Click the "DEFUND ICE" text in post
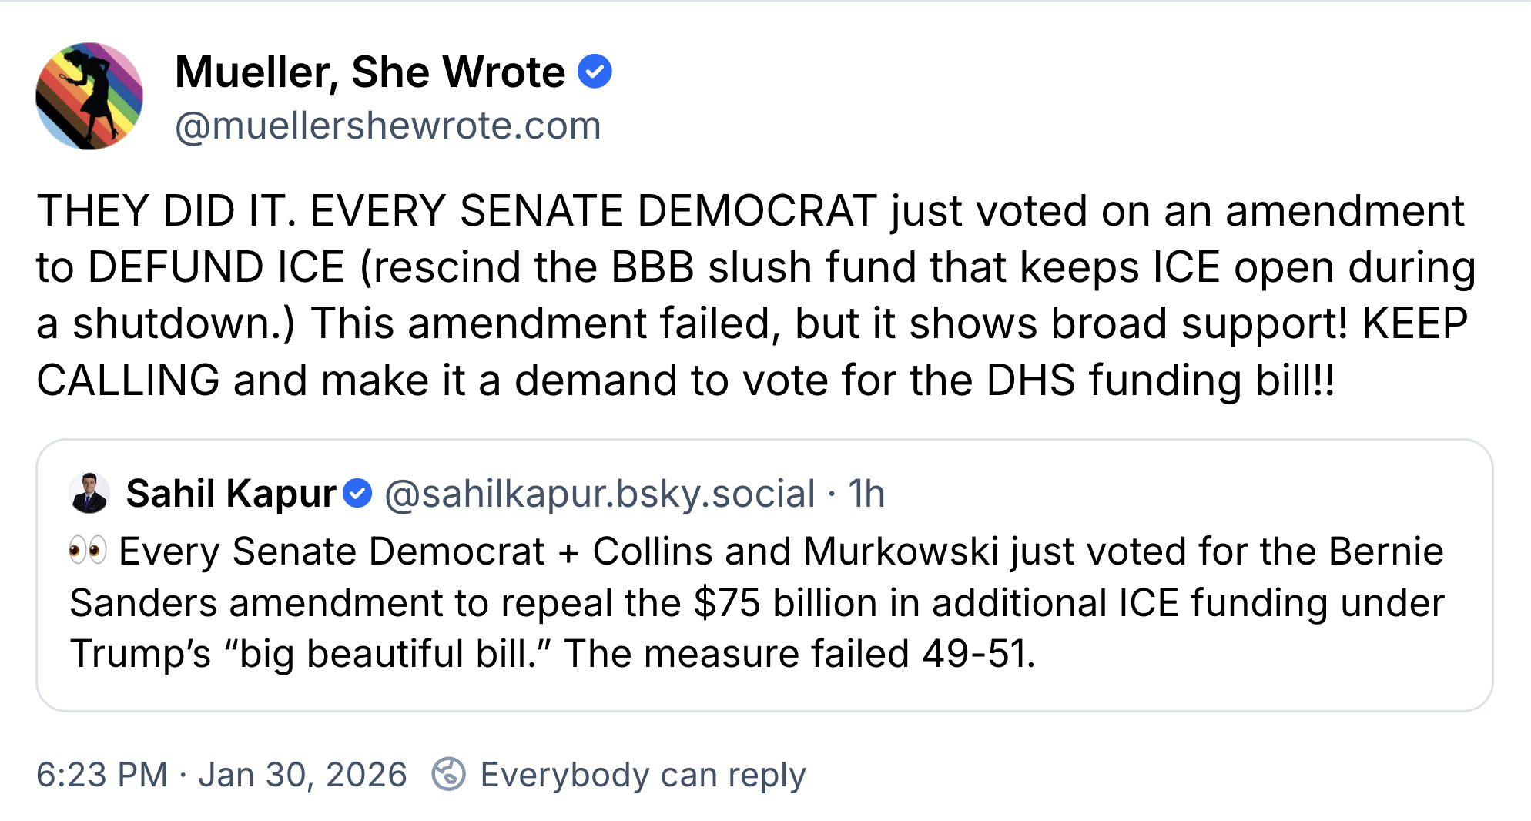This screenshot has height=821, width=1531. tap(215, 267)
